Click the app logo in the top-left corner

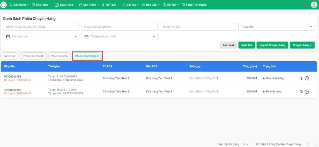[4, 5]
